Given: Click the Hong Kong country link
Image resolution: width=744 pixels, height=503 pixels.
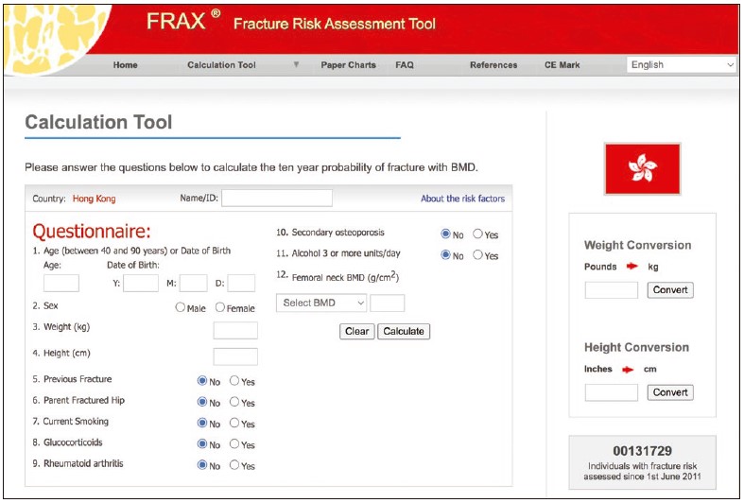Looking at the screenshot, I should tap(94, 199).
